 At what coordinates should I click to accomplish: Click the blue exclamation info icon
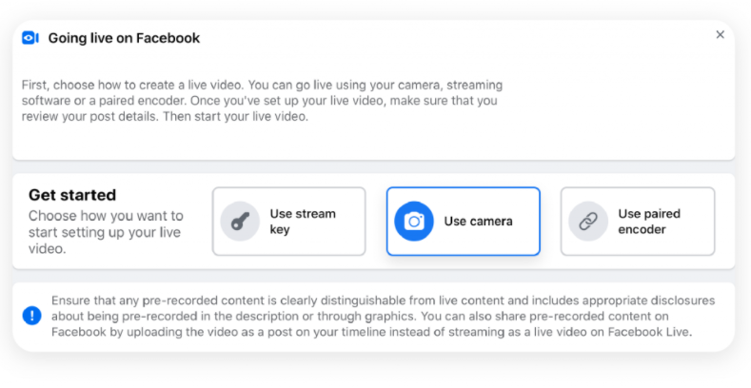(x=32, y=316)
